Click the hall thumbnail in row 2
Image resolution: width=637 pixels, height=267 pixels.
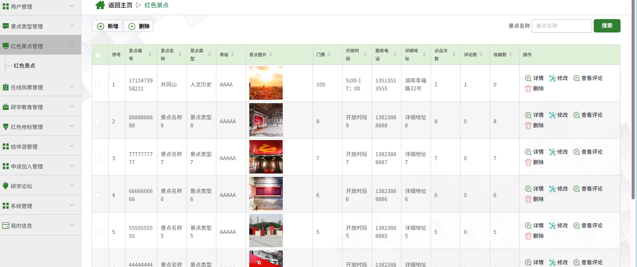(x=266, y=120)
